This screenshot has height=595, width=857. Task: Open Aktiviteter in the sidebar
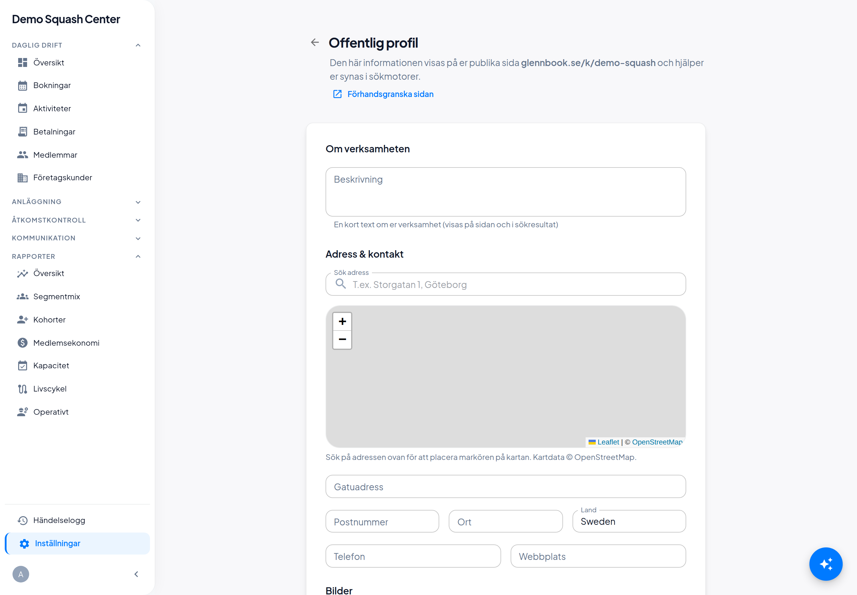tap(77, 109)
